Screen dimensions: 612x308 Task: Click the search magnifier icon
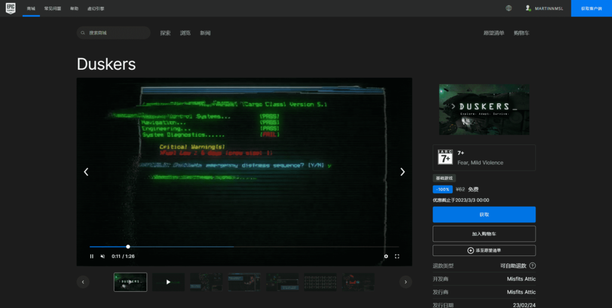click(82, 33)
